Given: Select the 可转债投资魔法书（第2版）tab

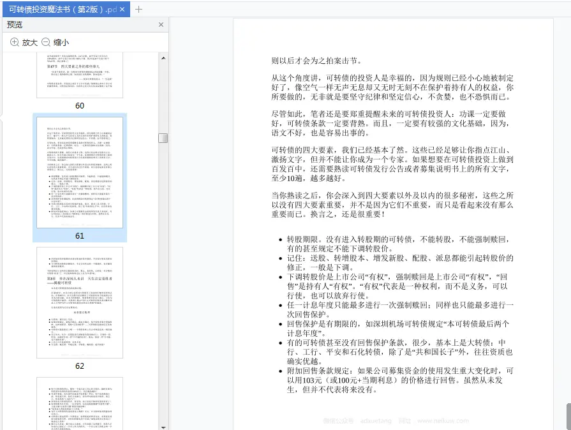Looking at the screenshot, I should [x=66, y=10].
